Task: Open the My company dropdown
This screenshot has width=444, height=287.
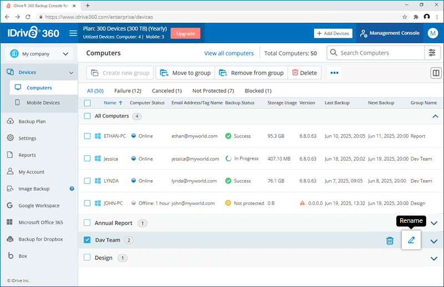Action: point(39,54)
